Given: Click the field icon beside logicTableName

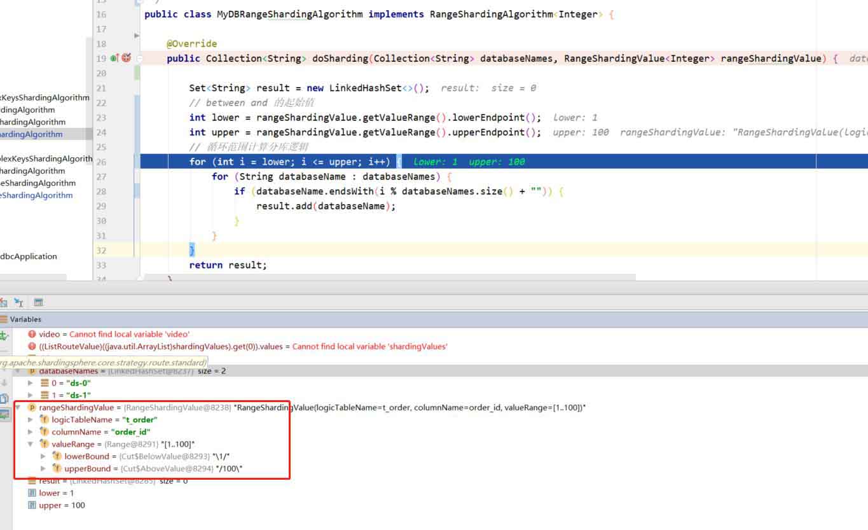Looking at the screenshot, I should pyautogui.click(x=45, y=420).
